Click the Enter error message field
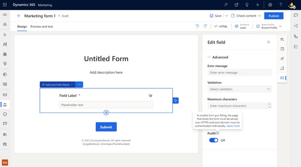This screenshot has width=301, height=167. [240, 73]
